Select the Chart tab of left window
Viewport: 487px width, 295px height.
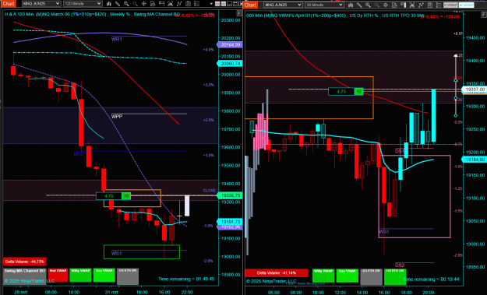click(x=8, y=4)
